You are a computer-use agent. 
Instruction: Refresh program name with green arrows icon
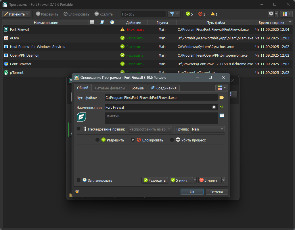pyautogui.click(x=222, y=107)
